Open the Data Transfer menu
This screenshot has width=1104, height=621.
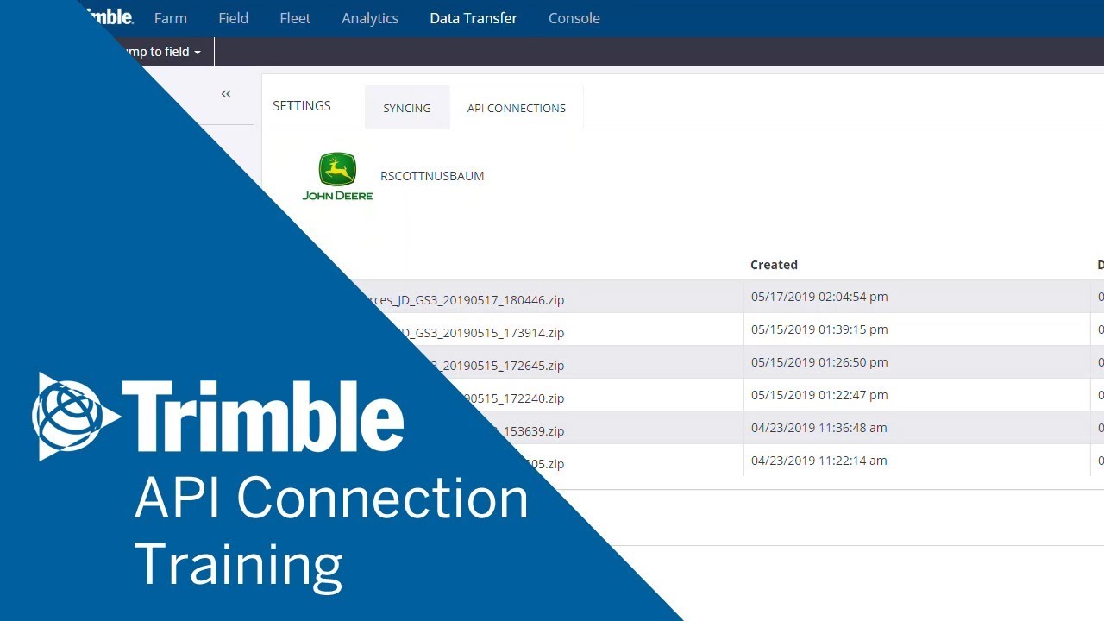click(474, 18)
